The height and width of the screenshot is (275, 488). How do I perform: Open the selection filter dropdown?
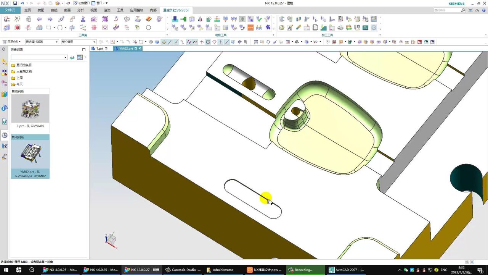click(42, 42)
